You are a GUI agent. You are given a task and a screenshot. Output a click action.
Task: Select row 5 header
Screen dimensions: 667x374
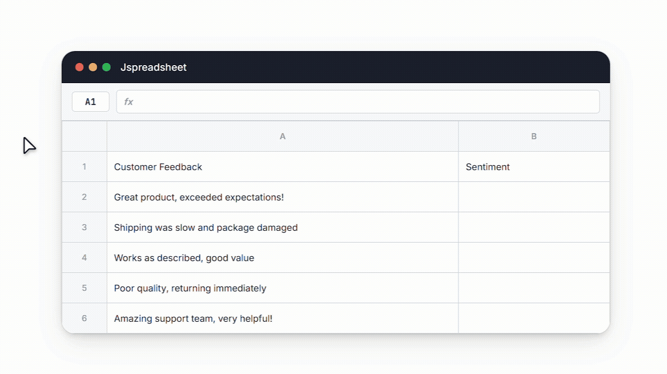[x=84, y=288]
